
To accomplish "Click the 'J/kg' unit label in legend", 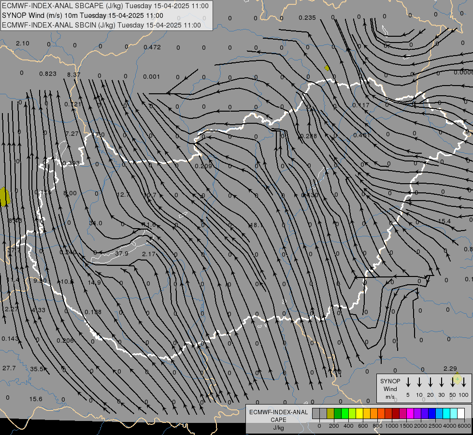I will [278, 428].
